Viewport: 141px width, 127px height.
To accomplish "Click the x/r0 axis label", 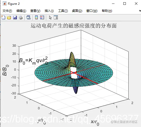I will coord(95,122).
